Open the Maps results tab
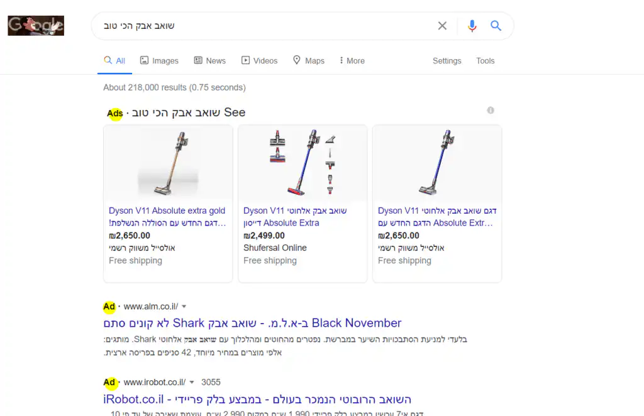Viewport: 644px width, 416px height. (308, 61)
